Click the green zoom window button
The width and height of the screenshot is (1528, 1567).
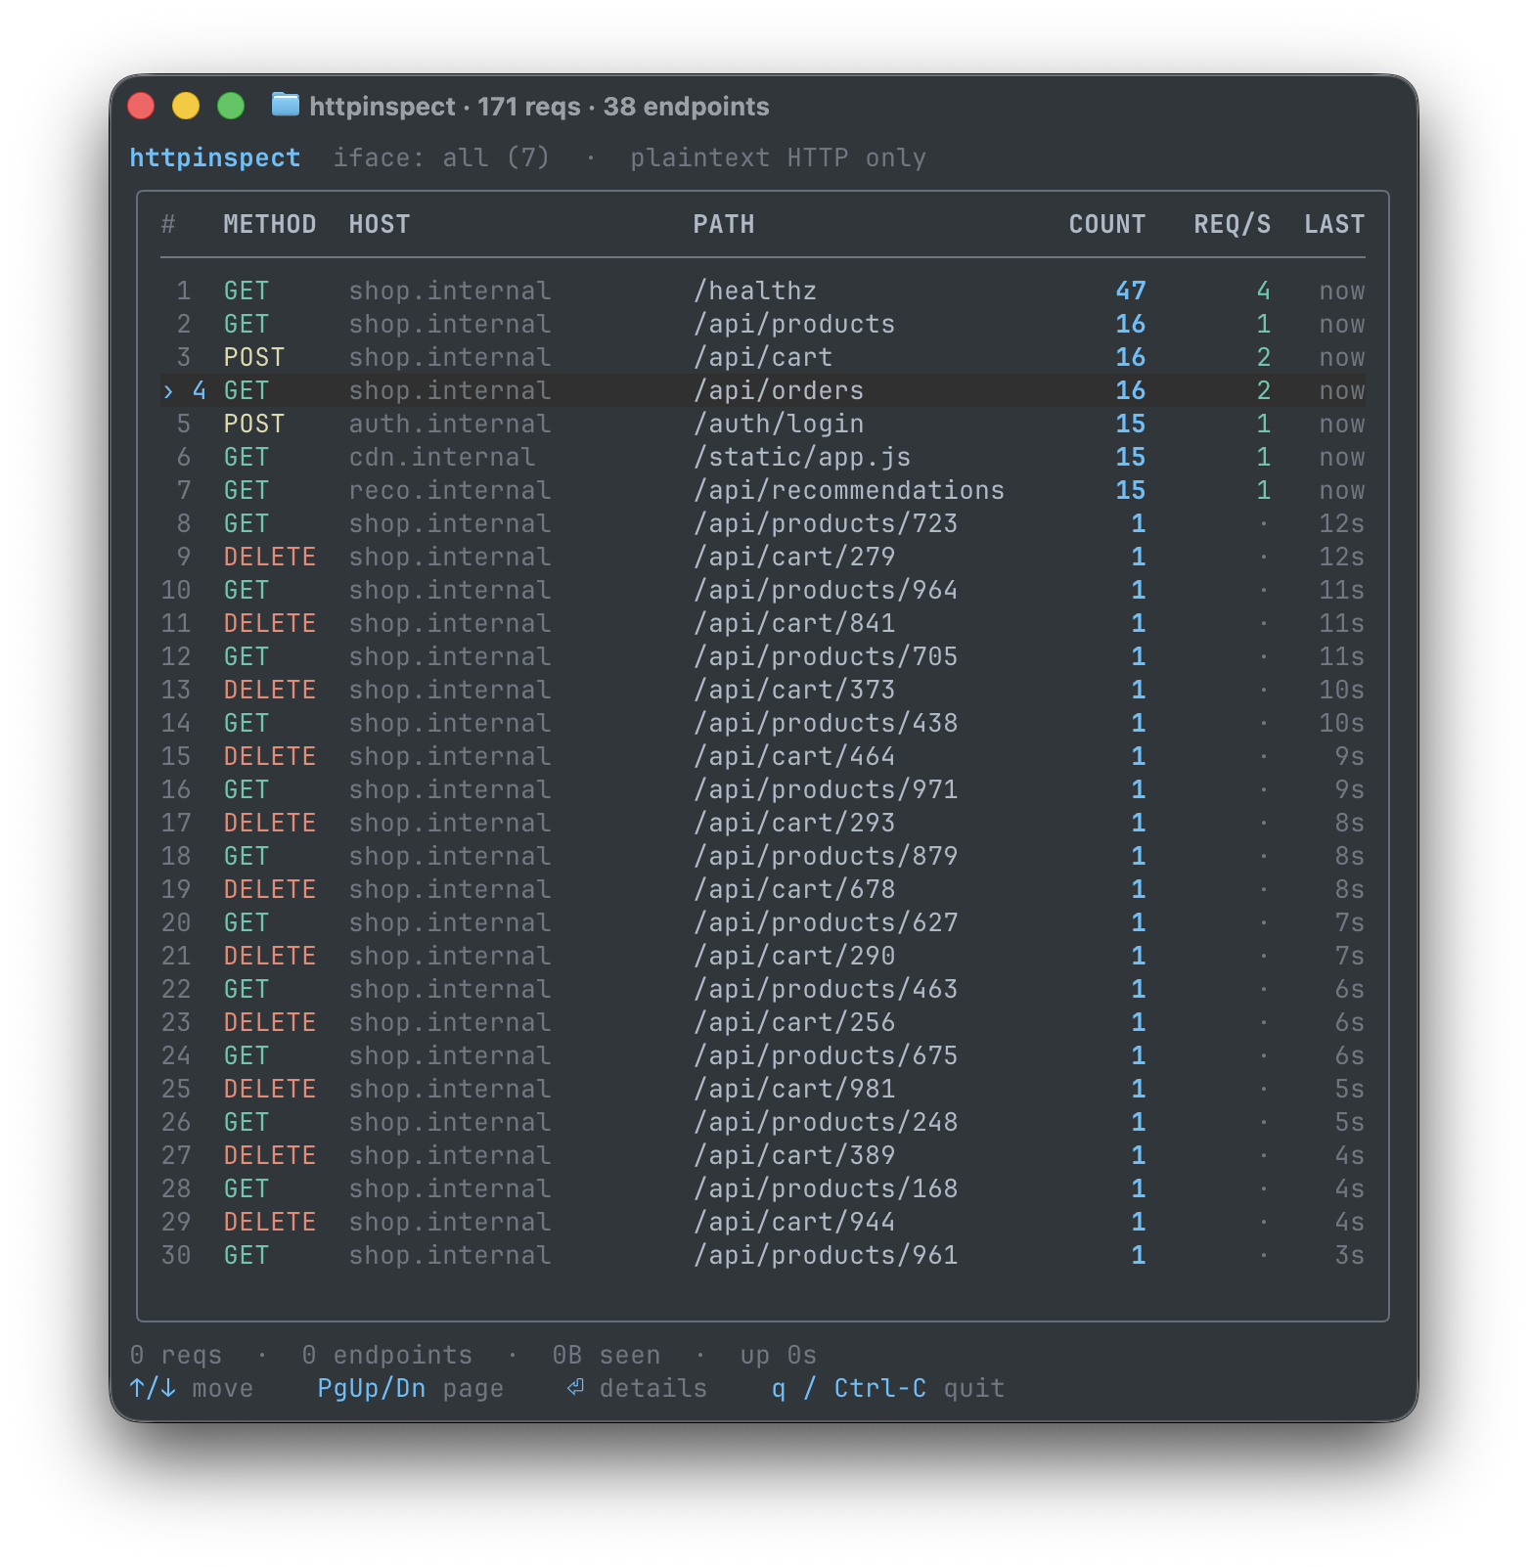coord(231,106)
